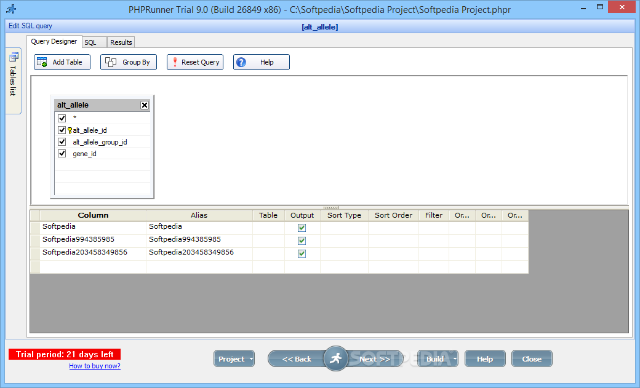Click the Trial period 21 days left banner
The image size is (640, 388).
(65, 354)
